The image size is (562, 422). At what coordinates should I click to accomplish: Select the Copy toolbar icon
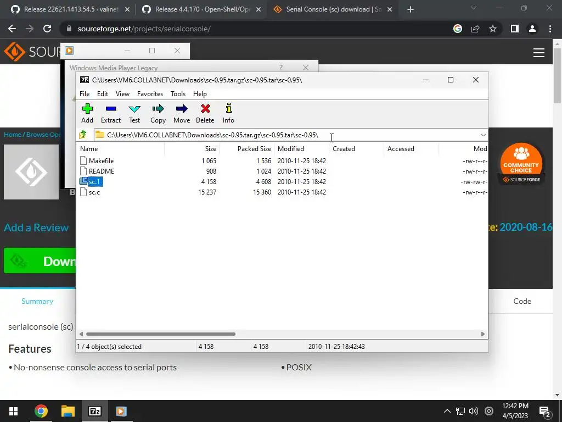(158, 109)
